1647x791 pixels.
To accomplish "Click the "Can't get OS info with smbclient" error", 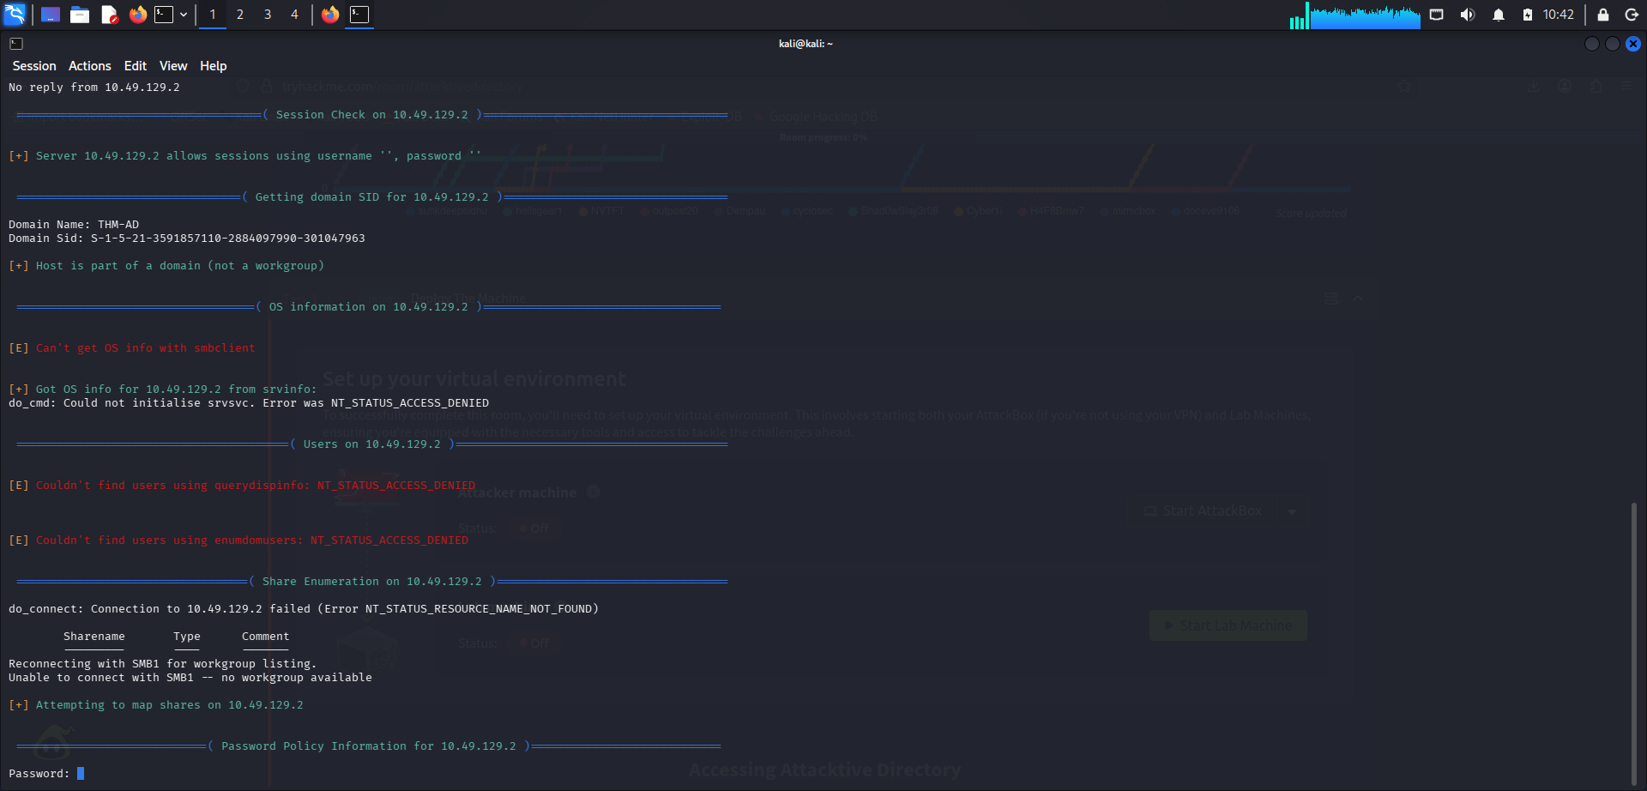I will (132, 348).
